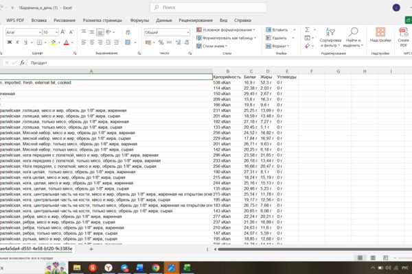Click the 'Калорийность' header cell
The image size is (412, 274).
pyautogui.click(x=227, y=77)
